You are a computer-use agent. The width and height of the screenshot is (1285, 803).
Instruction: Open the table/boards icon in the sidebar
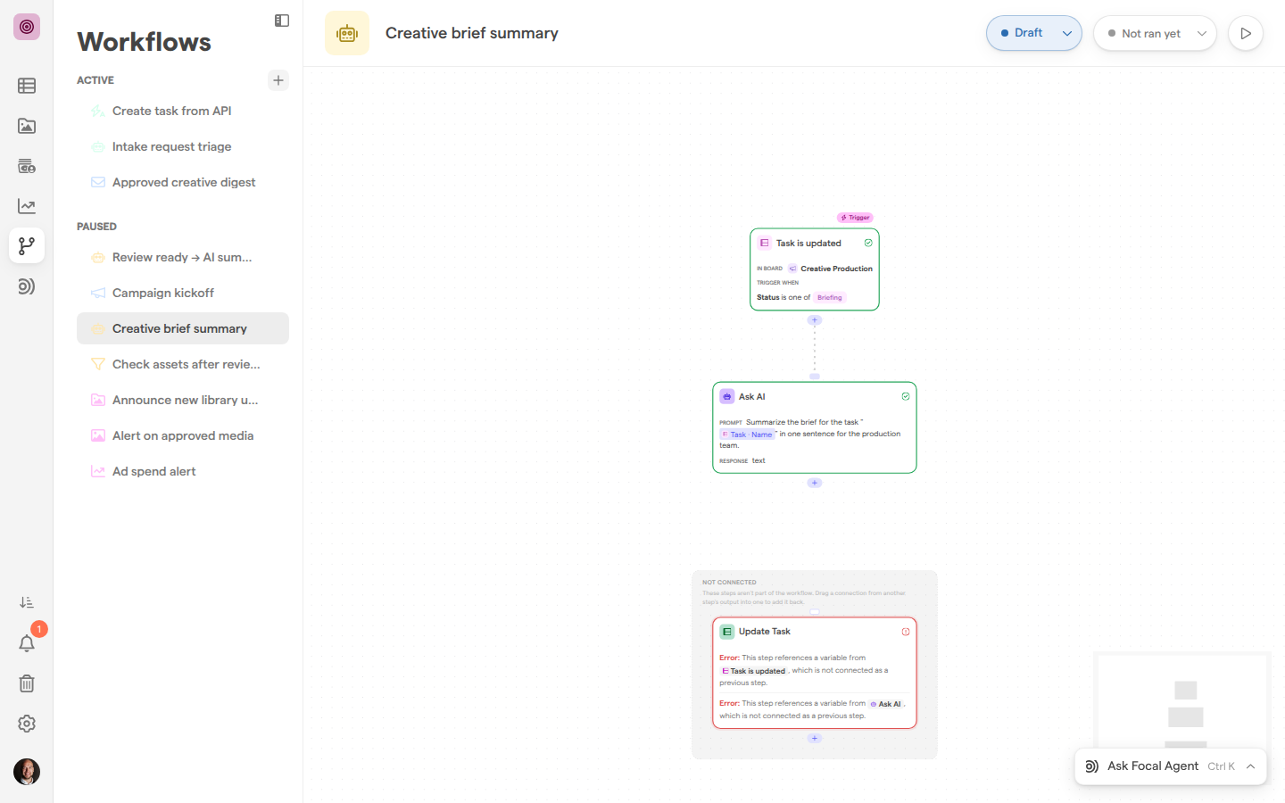click(27, 86)
